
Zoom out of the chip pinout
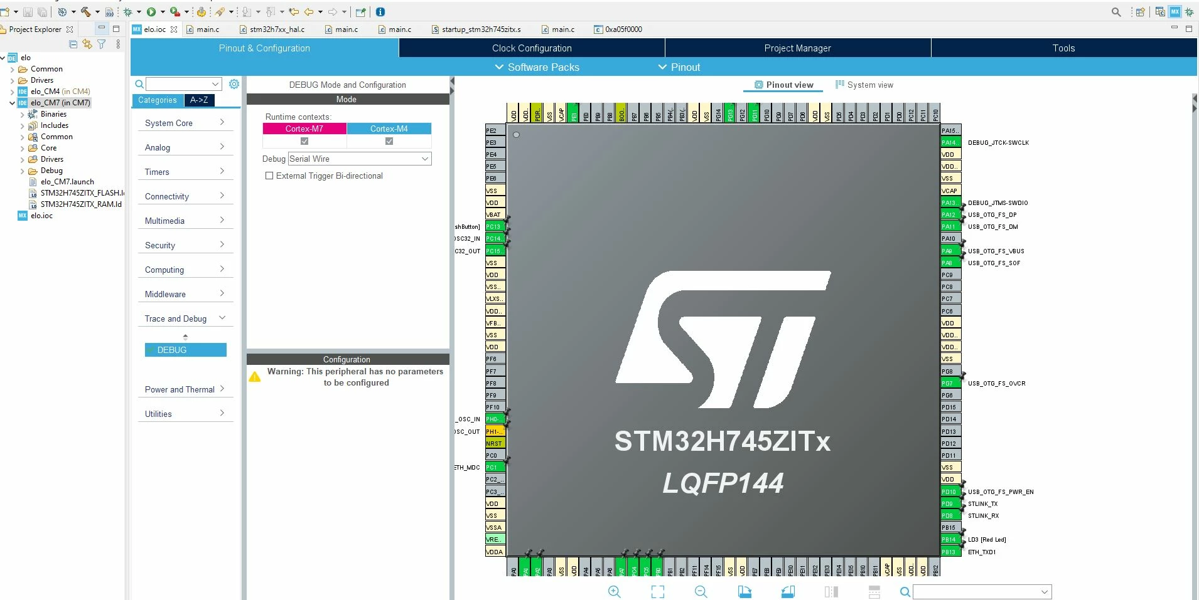pos(701,591)
